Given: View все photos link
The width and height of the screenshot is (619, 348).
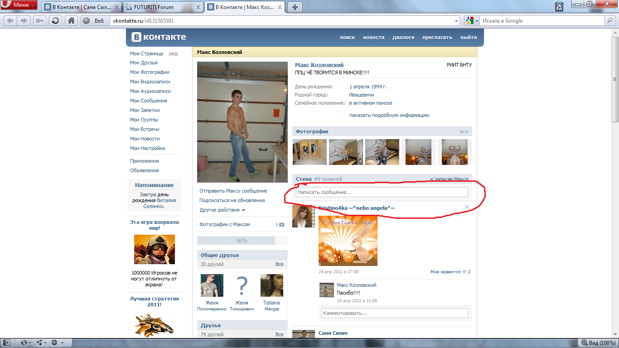Looking at the screenshot, I should (x=464, y=131).
